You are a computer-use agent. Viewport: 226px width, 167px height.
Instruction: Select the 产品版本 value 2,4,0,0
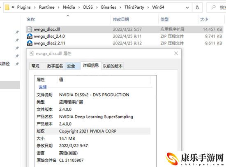pyautogui.click(x=65, y=124)
